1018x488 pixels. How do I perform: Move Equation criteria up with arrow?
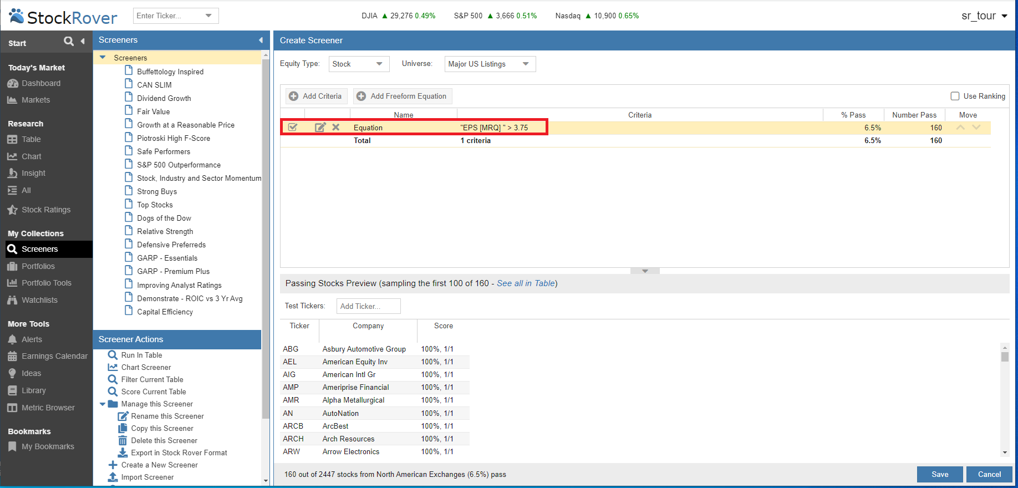pos(960,127)
